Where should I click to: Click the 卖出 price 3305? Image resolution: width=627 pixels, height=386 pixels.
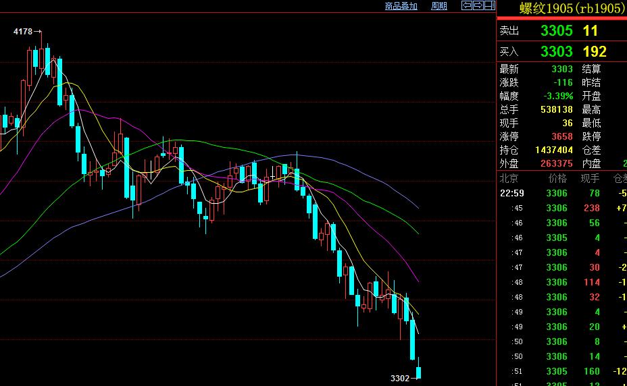pos(556,31)
